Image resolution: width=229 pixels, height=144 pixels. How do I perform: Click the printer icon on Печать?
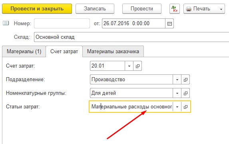click(x=189, y=9)
